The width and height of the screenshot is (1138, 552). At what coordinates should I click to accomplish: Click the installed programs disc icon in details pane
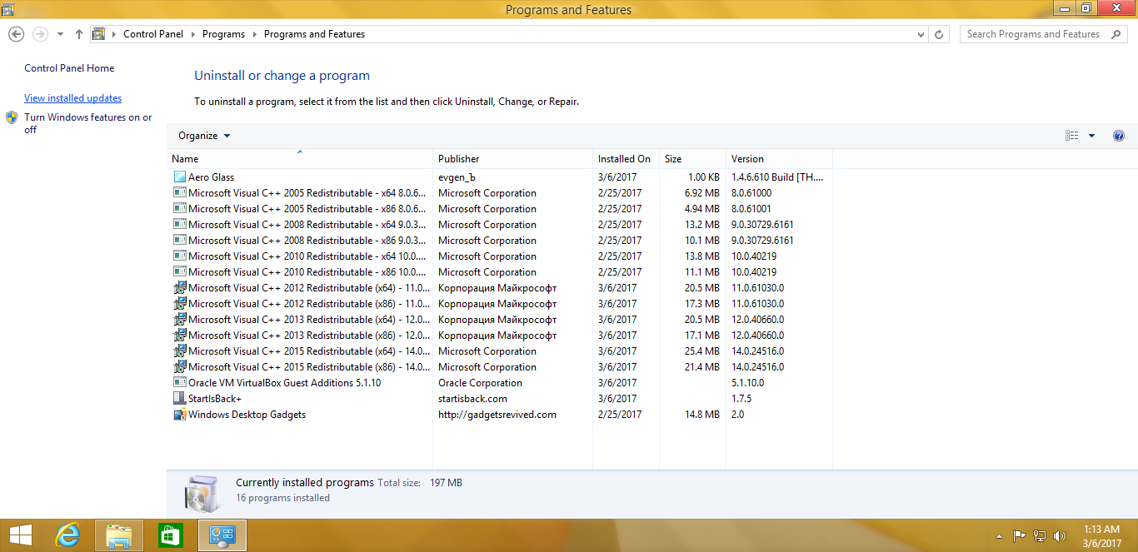click(202, 493)
